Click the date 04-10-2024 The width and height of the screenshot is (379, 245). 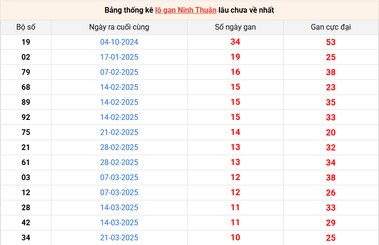click(119, 42)
